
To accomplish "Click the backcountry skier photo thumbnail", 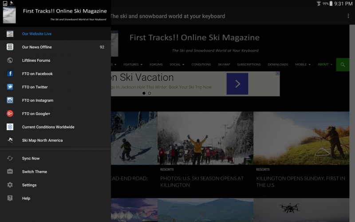I will point(134,138).
